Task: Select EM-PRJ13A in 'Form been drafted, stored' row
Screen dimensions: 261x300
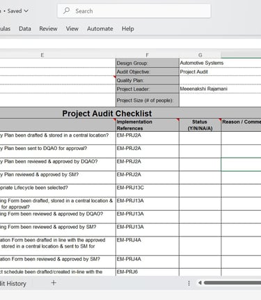Action: (148, 204)
